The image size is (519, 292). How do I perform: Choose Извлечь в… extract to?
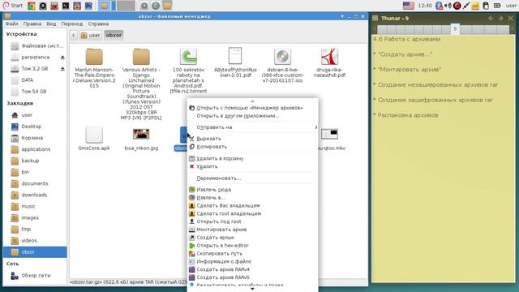tap(252, 198)
